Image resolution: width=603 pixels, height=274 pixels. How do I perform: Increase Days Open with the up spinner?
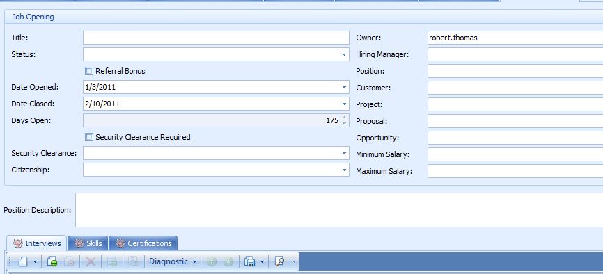(344, 118)
